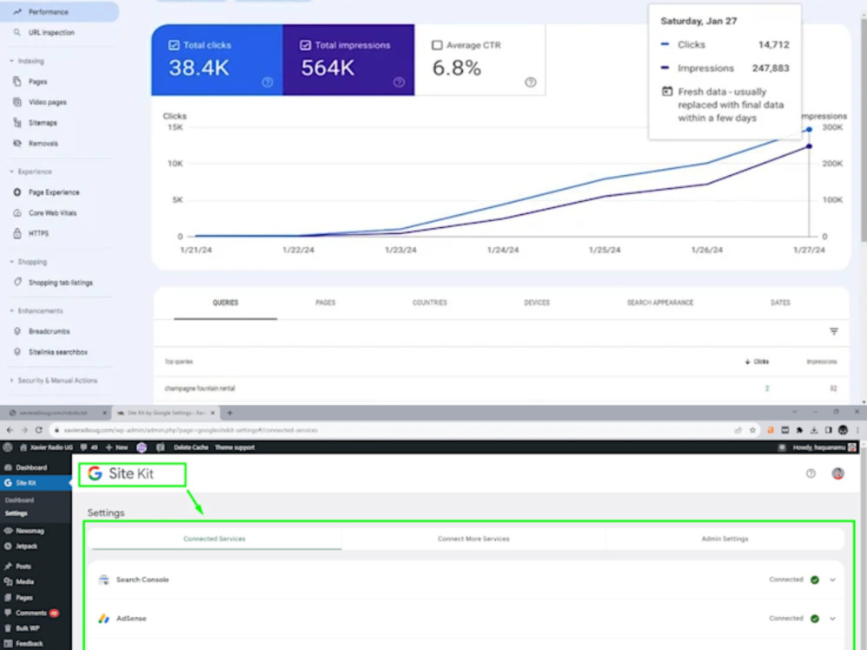Reload the page in the browser
867x650 pixels.
click(x=39, y=430)
